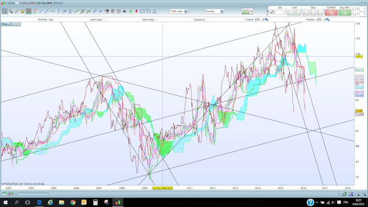The height and width of the screenshot is (207, 368).
Task: Select the long trend line tool
Action: point(47,11)
